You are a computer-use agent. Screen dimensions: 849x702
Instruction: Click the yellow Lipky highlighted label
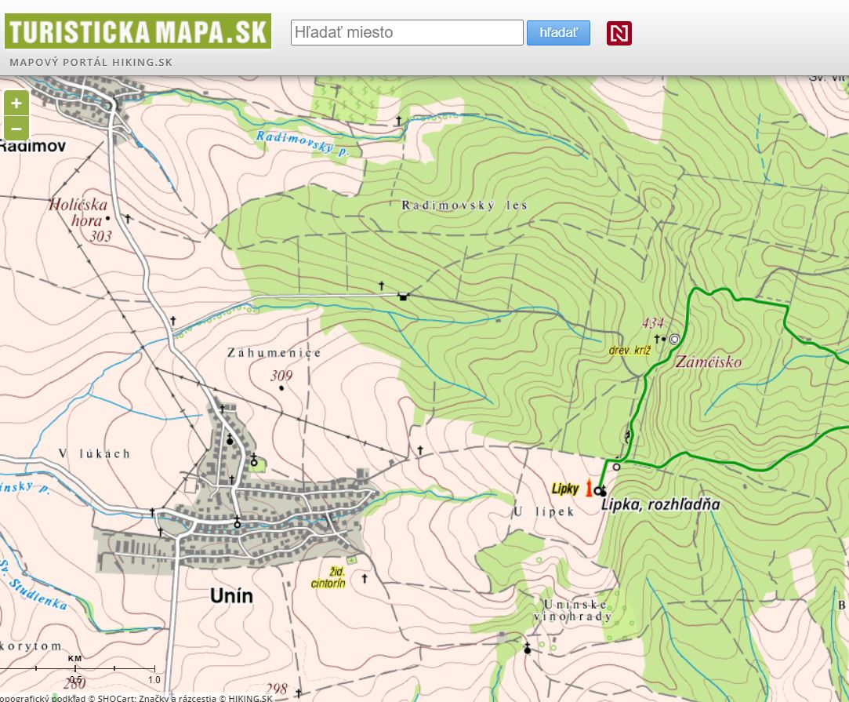click(x=565, y=489)
